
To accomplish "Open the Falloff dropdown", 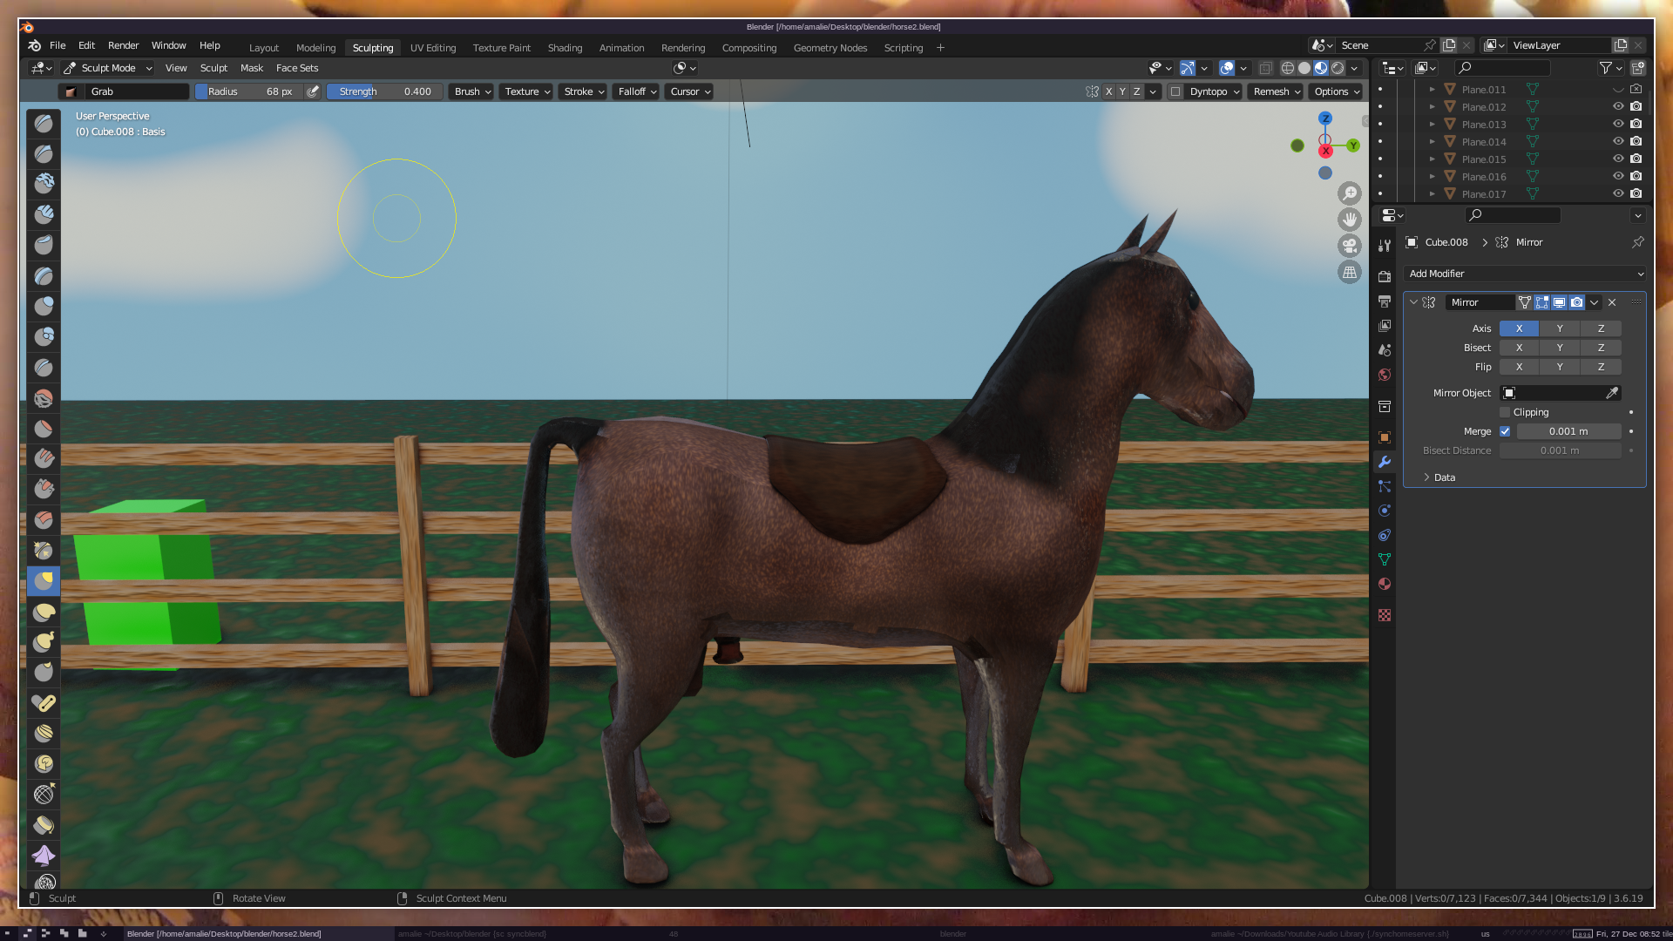I will tap(636, 91).
